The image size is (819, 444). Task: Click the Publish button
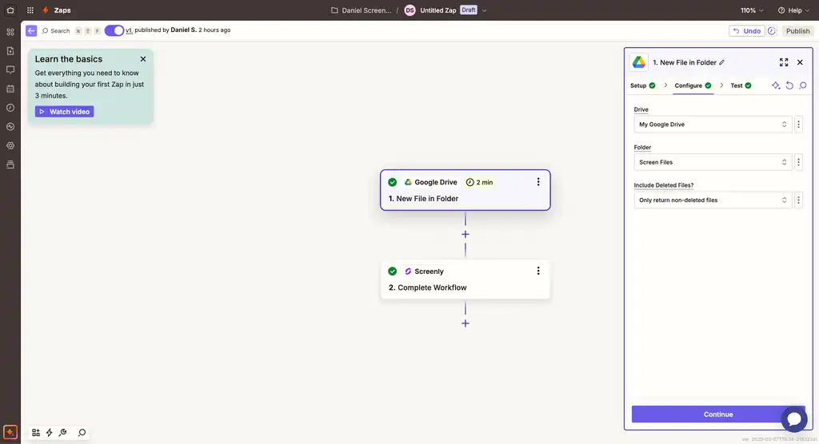(797, 31)
